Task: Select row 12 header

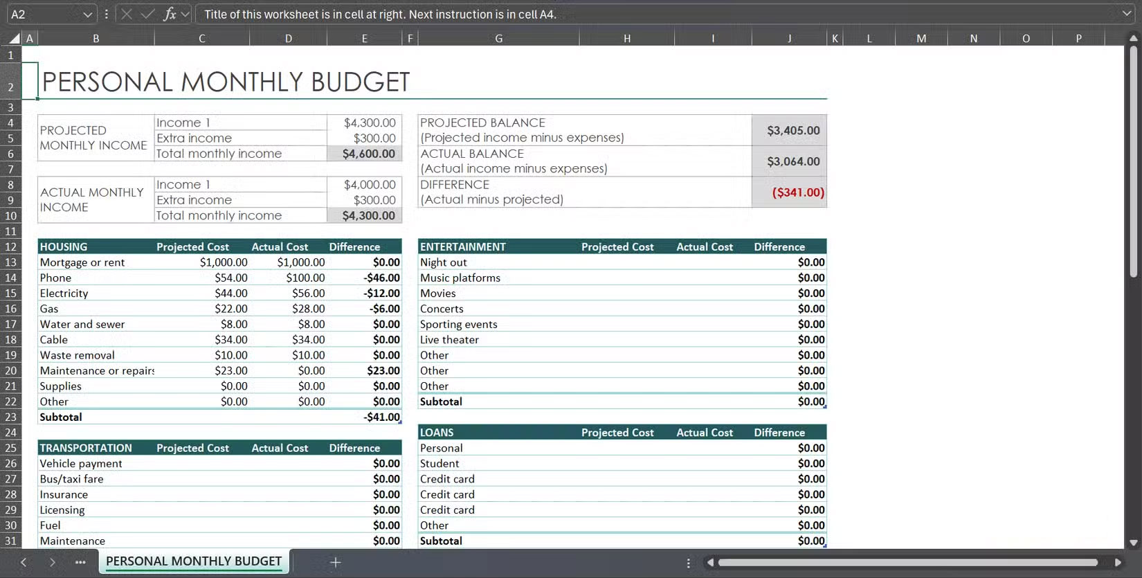Action: point(10,247)
